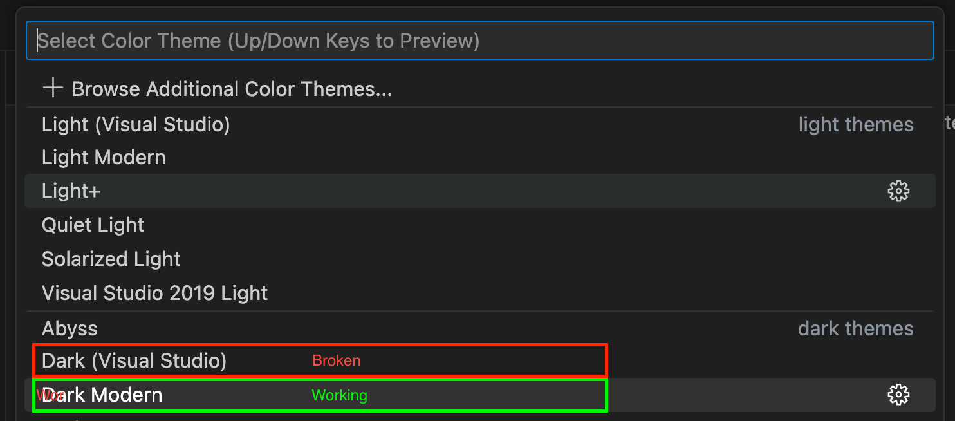Configure Light+ theme settings via gear
The image size is (955, 421).
click(898, 191)
